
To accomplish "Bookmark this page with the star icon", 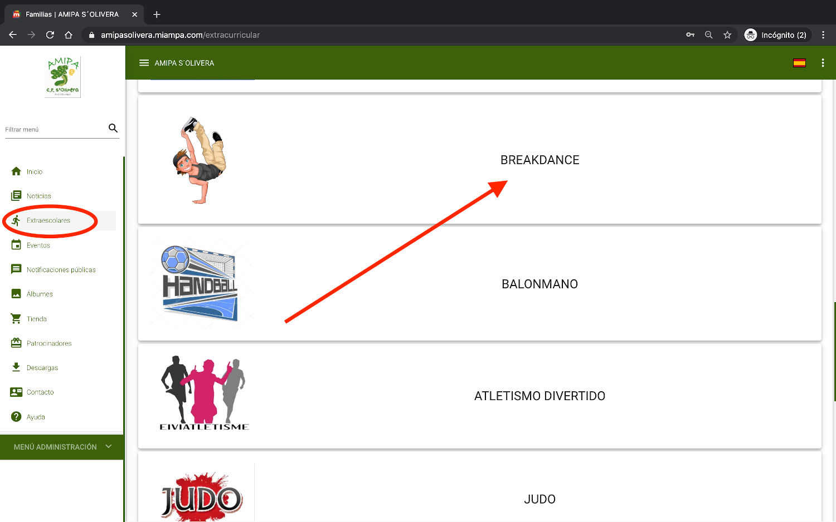I will click(x=727, y=35).
